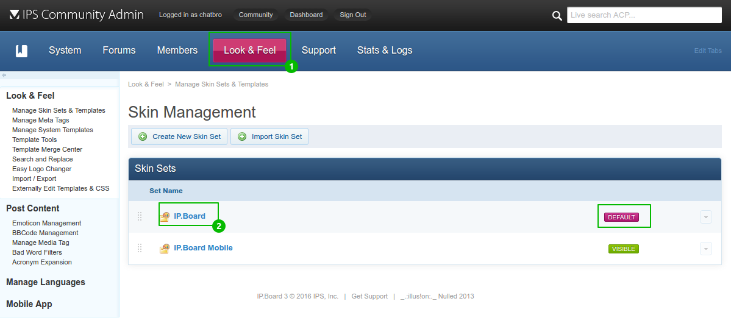Go to Template Tools
731x329 pixels.
pyautogui.click(x=35, y=140)
